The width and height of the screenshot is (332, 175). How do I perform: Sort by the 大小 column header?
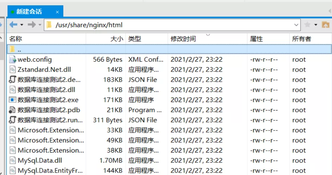106,39
